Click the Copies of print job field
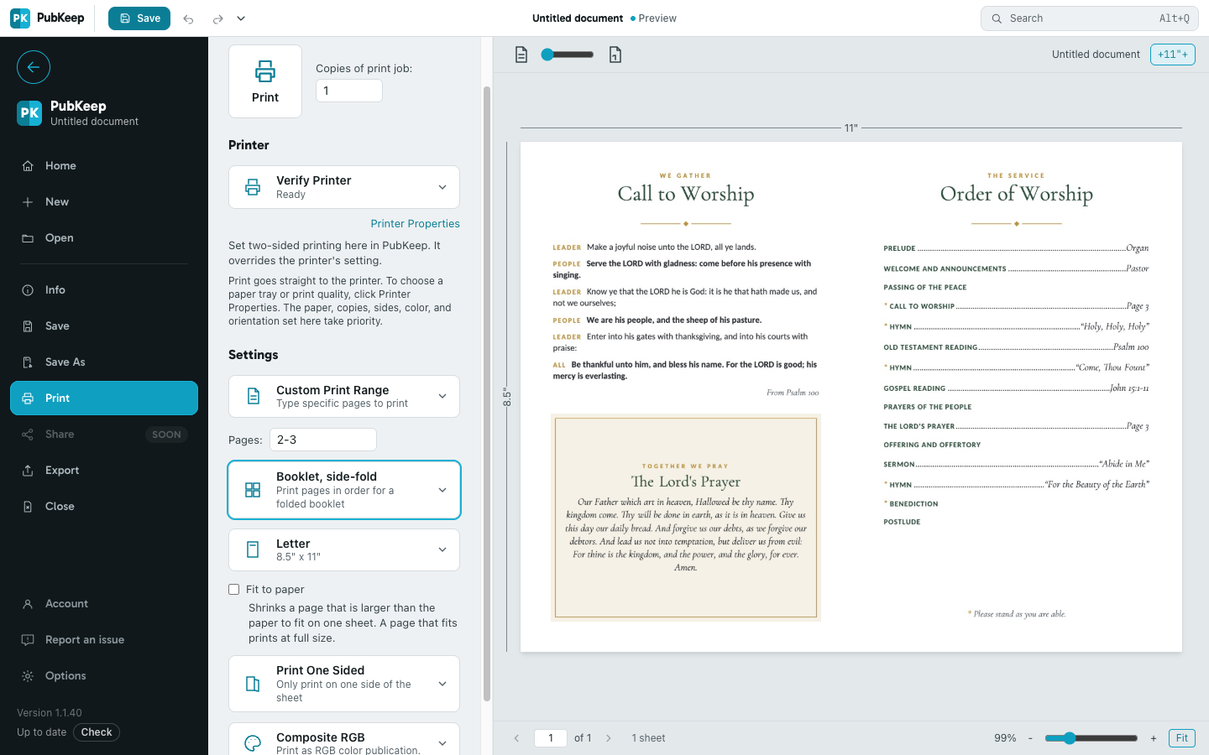 coord(349,91)
